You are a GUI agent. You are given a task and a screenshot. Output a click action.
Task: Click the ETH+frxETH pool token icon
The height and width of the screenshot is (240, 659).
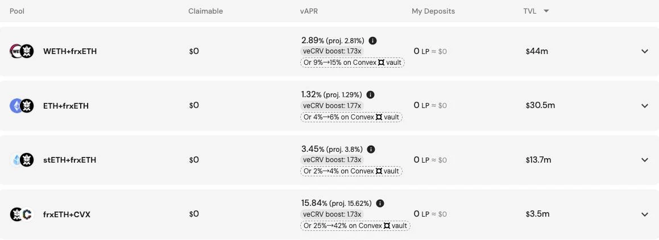click(x=22, y=106)
